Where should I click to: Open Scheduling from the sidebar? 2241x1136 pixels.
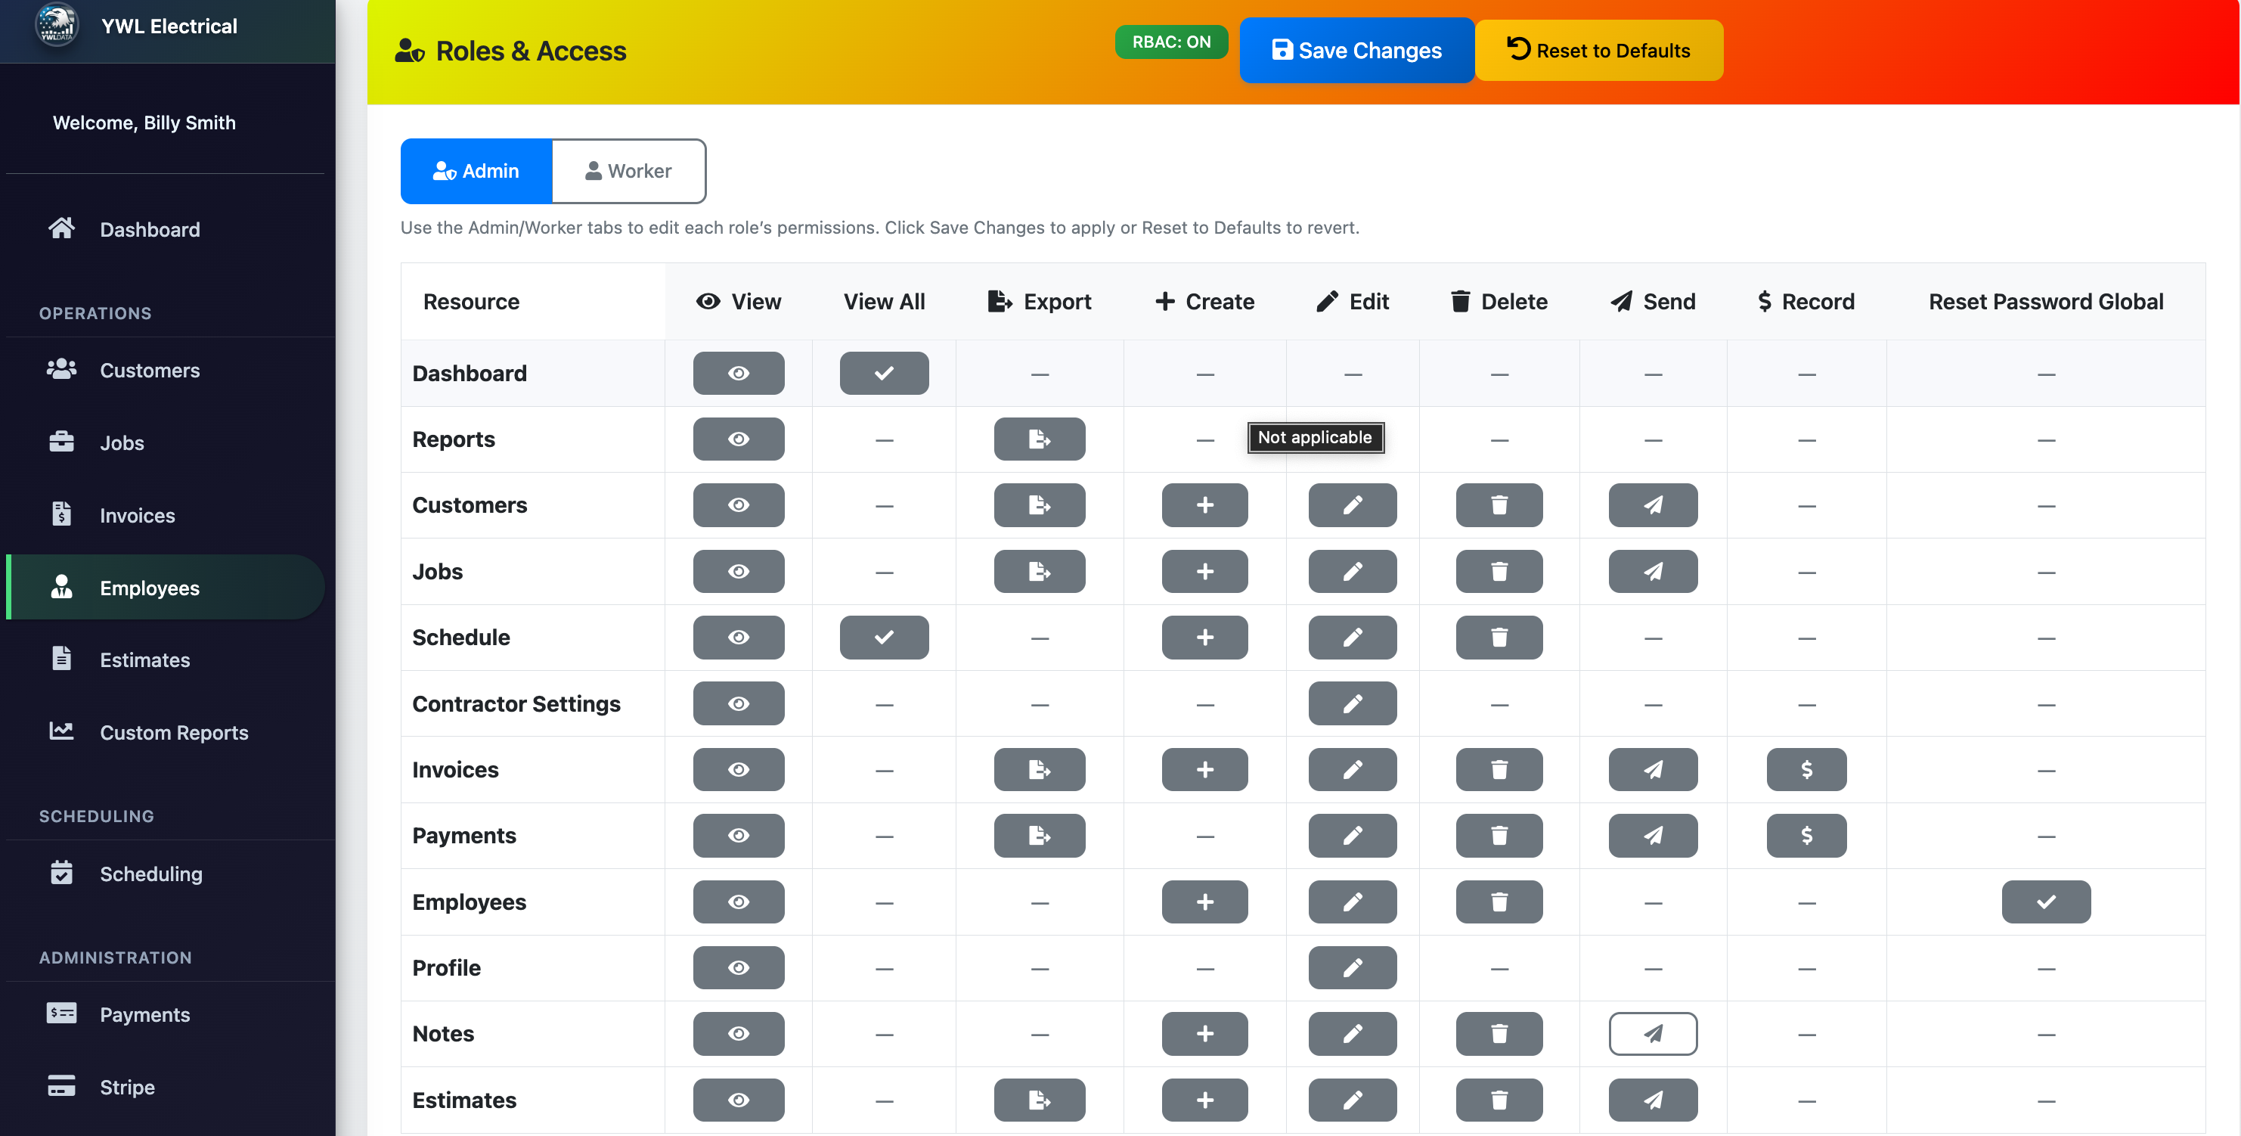click(150, 874)
